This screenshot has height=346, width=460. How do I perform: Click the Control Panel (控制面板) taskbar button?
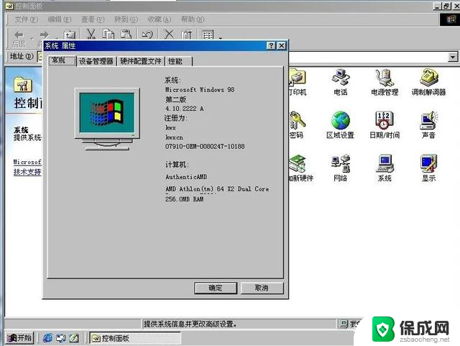point(134,338)
